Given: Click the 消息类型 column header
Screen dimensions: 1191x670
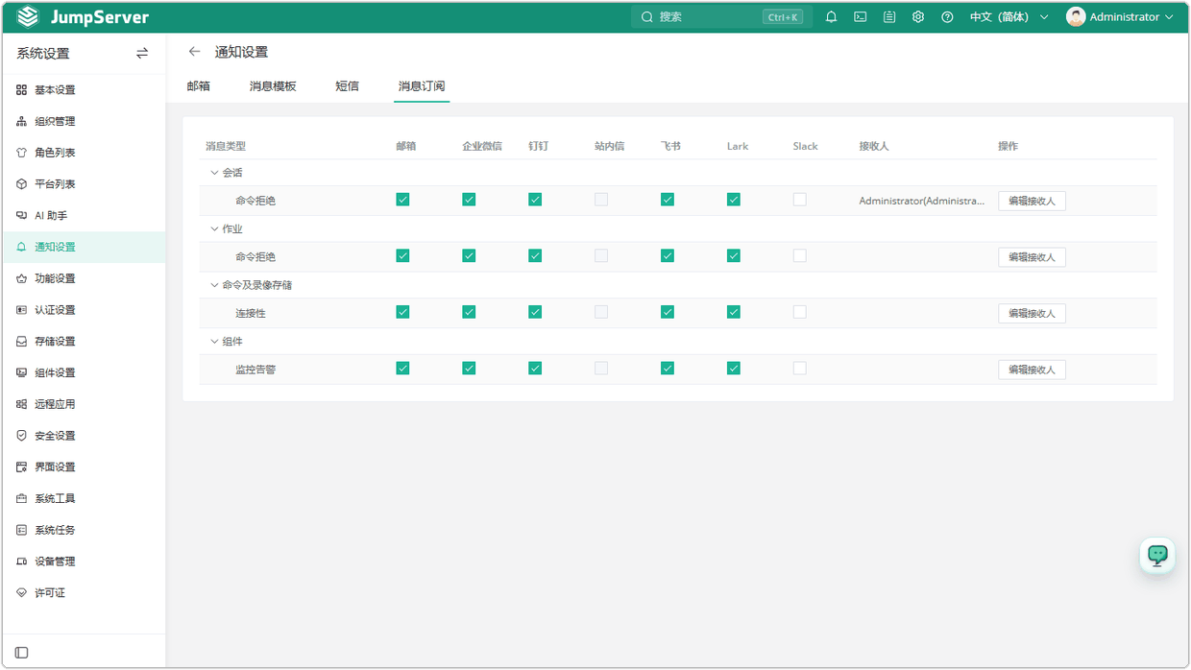Looking at the screenshot, I should pos(226,146).
